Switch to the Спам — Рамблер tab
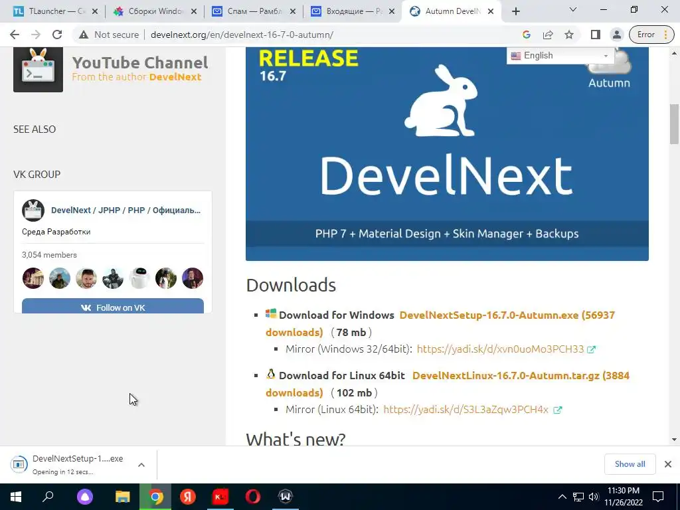Image resolution: width=680 pixels, height=510 pixels. coord(252,11)
